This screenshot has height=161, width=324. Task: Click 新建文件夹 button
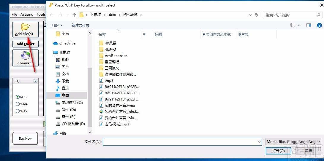click(80, 25)
